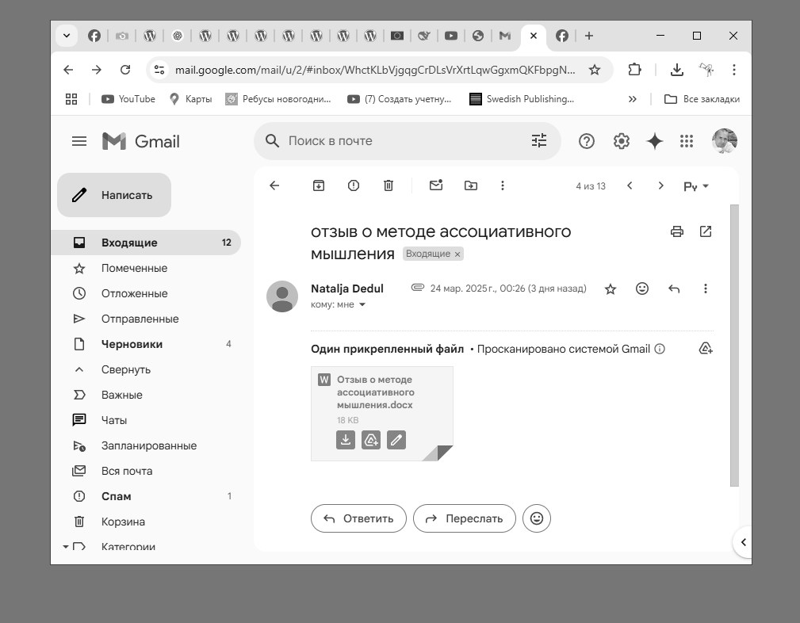800x623 pixels.
Task: Open email in new window
Action: pos(706,231)
